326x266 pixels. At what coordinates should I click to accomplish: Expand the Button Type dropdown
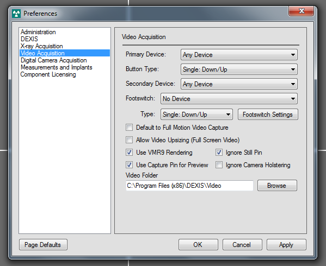click(239, 69)
